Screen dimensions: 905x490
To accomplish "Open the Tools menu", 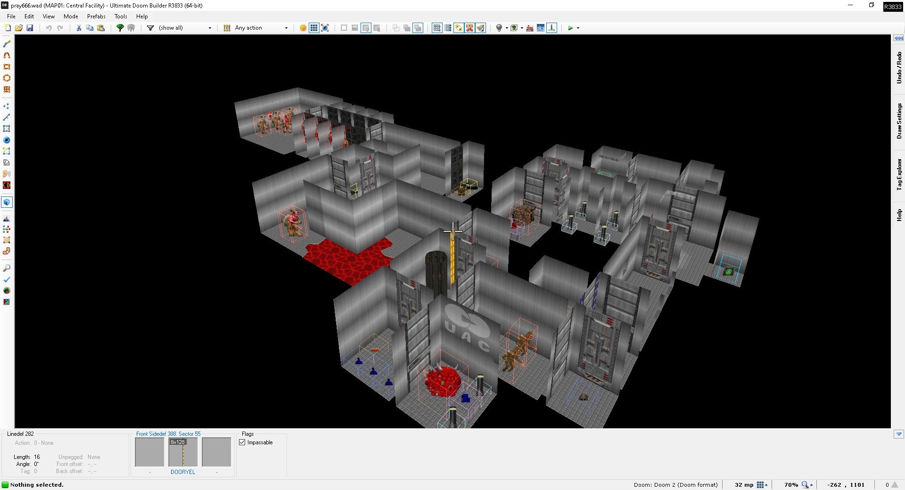I will [x=121, y=16].
